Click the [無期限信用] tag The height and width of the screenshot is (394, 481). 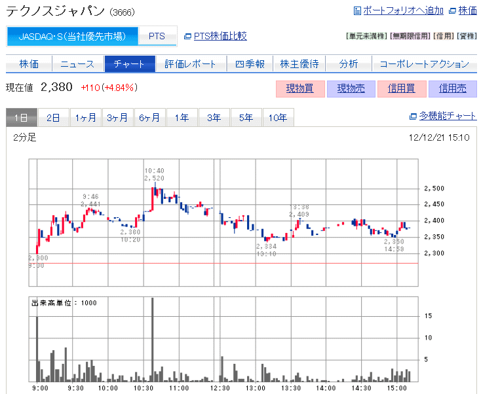point(410,36)
